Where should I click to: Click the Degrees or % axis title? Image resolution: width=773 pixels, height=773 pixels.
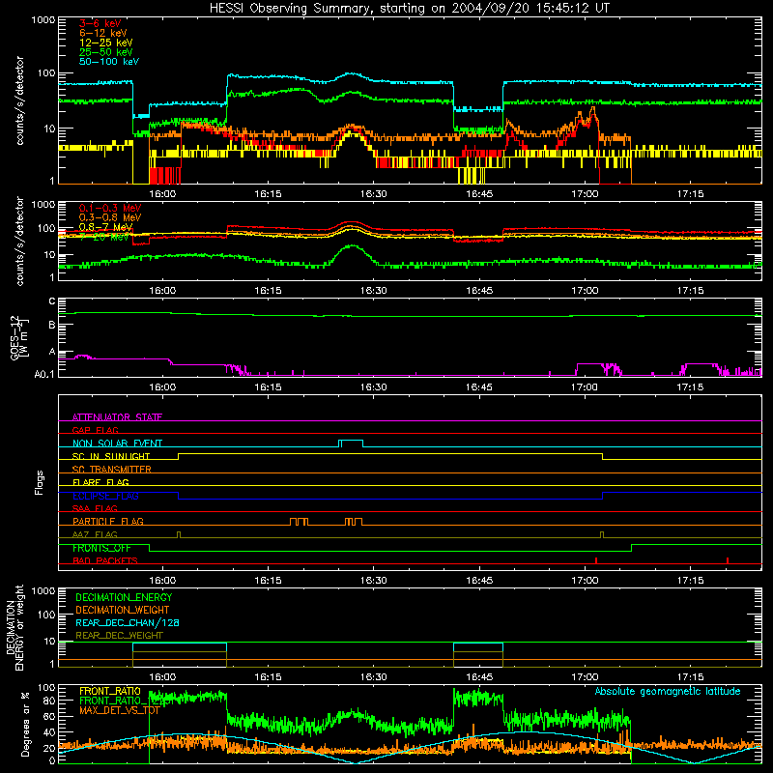(26, 724)
